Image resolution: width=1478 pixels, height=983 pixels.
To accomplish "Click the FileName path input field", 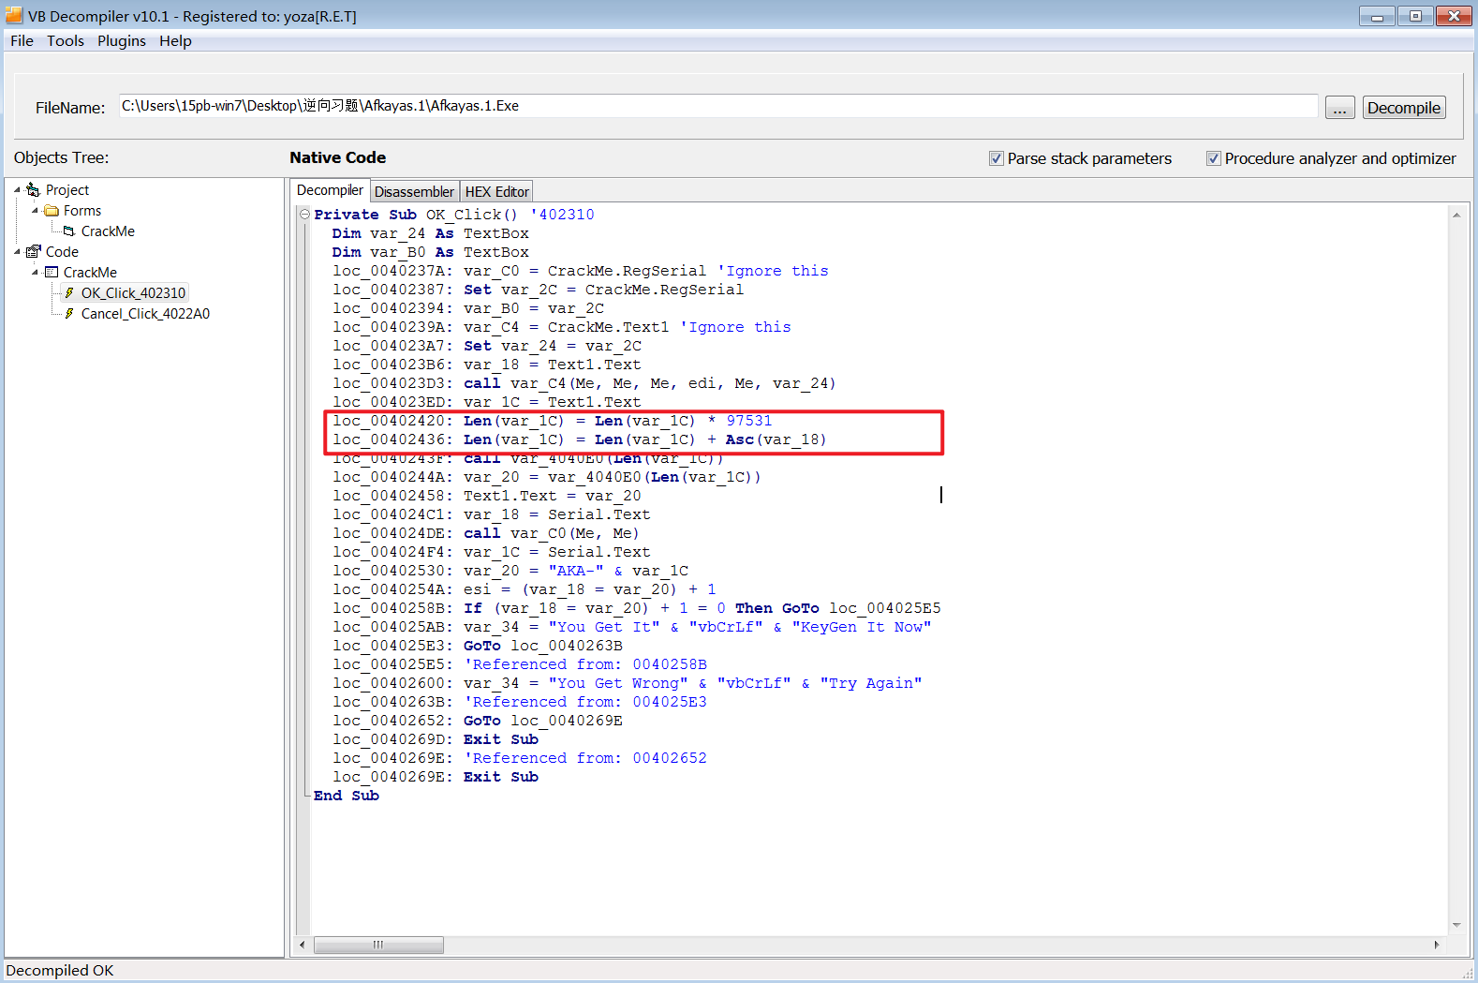I will pos(718,106).
